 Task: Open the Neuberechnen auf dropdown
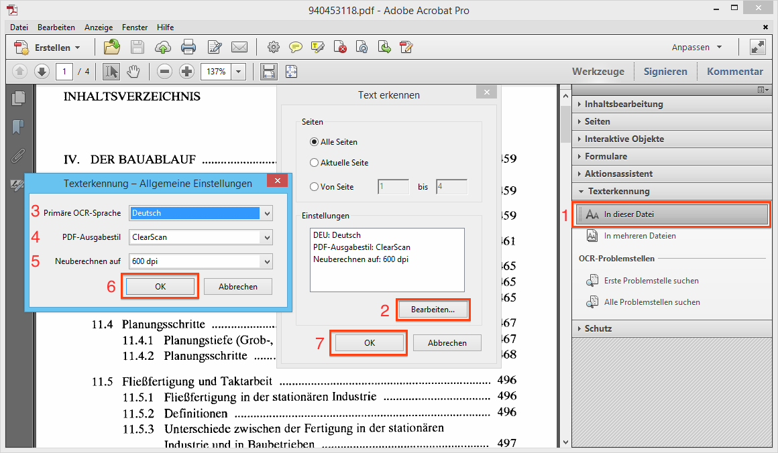click(x=268, y=261)
